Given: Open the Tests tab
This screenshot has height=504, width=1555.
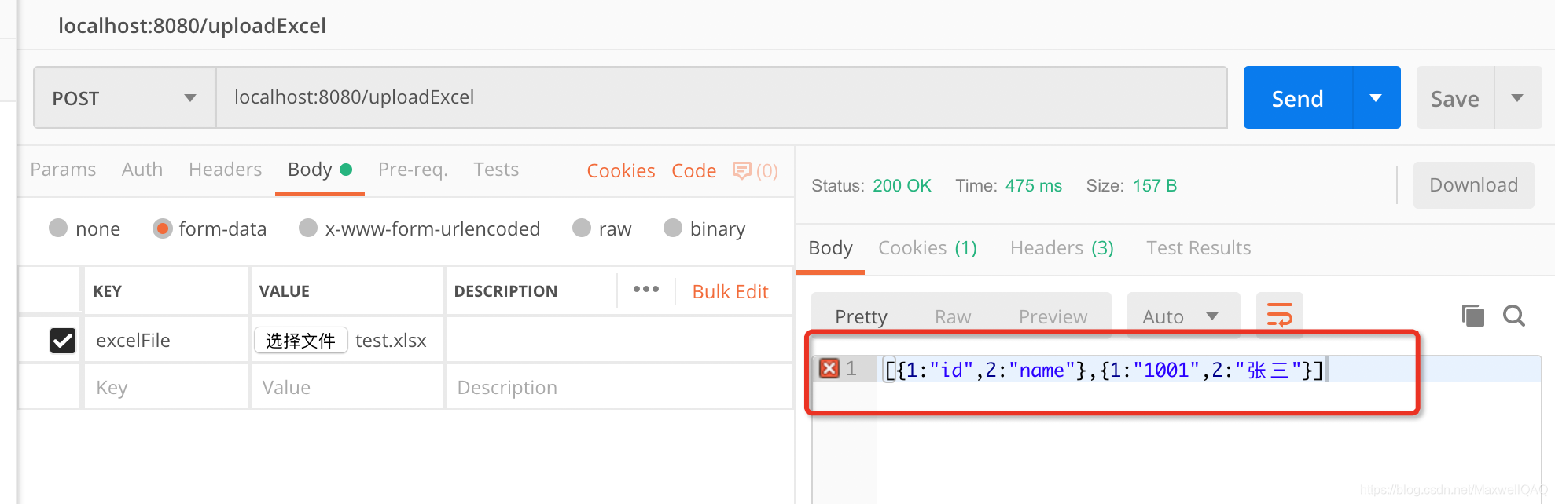Looking at the screenshot, I should [x=496, y=170].
